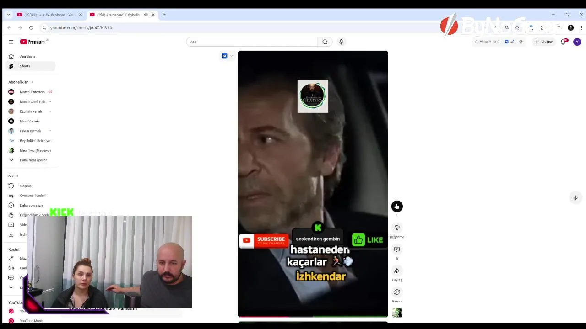Viewport: 586px width, 329px height.
Task: Open the downloads arrow icon in sidebar
Action: pos(11,234)
